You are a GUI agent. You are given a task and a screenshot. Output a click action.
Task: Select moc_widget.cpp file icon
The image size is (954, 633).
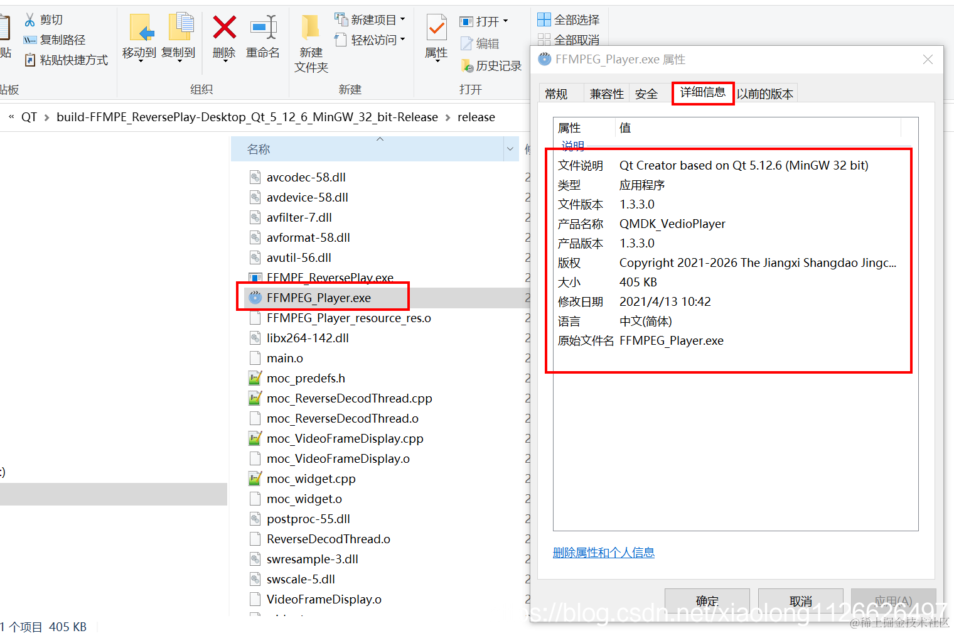pyautogui.click(x=255, y=479)
